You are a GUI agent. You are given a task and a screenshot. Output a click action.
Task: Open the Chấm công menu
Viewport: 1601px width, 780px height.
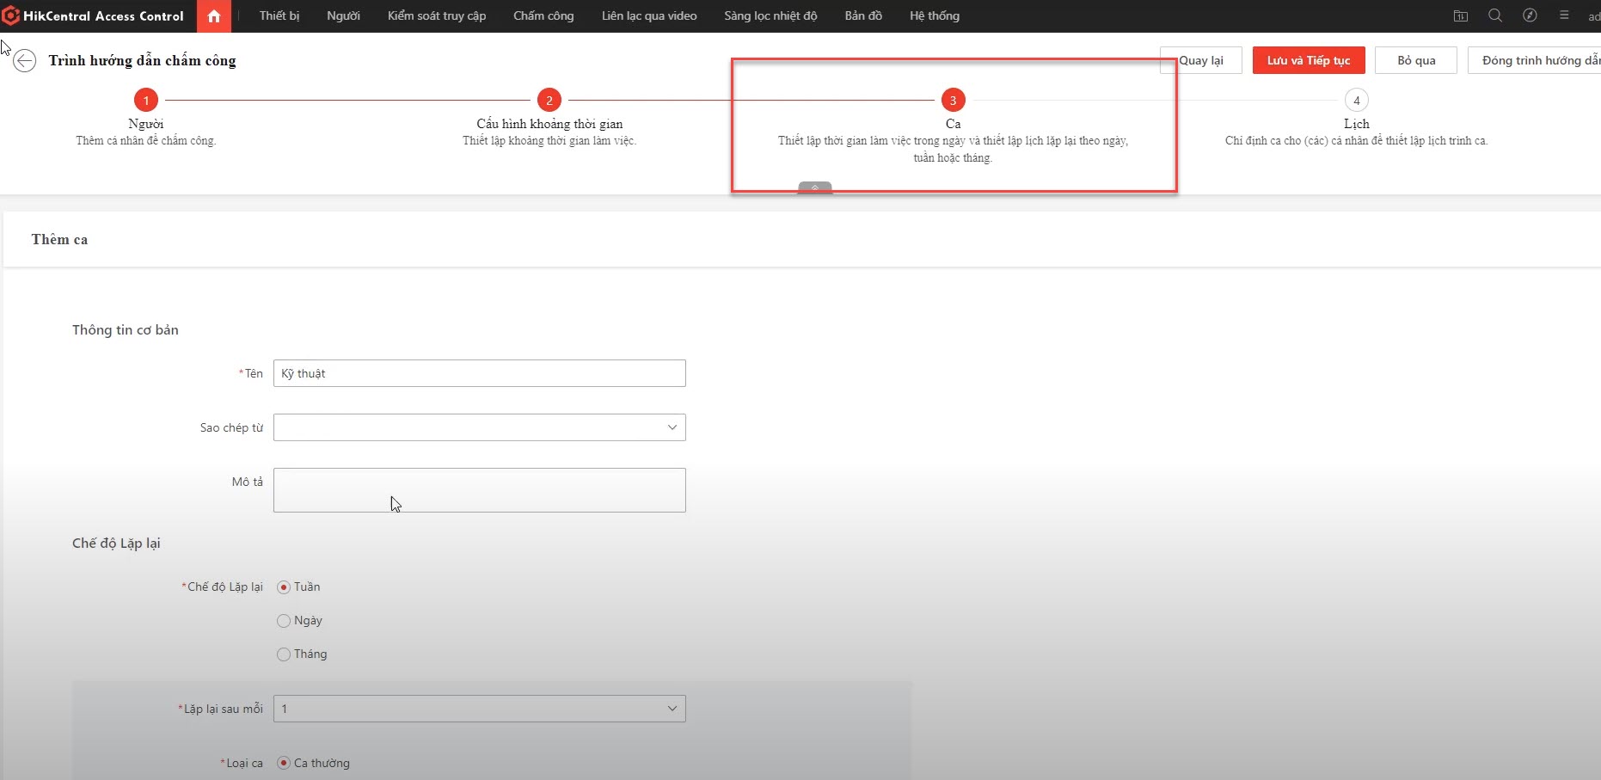pyautogui.click(x=543, y=16)
